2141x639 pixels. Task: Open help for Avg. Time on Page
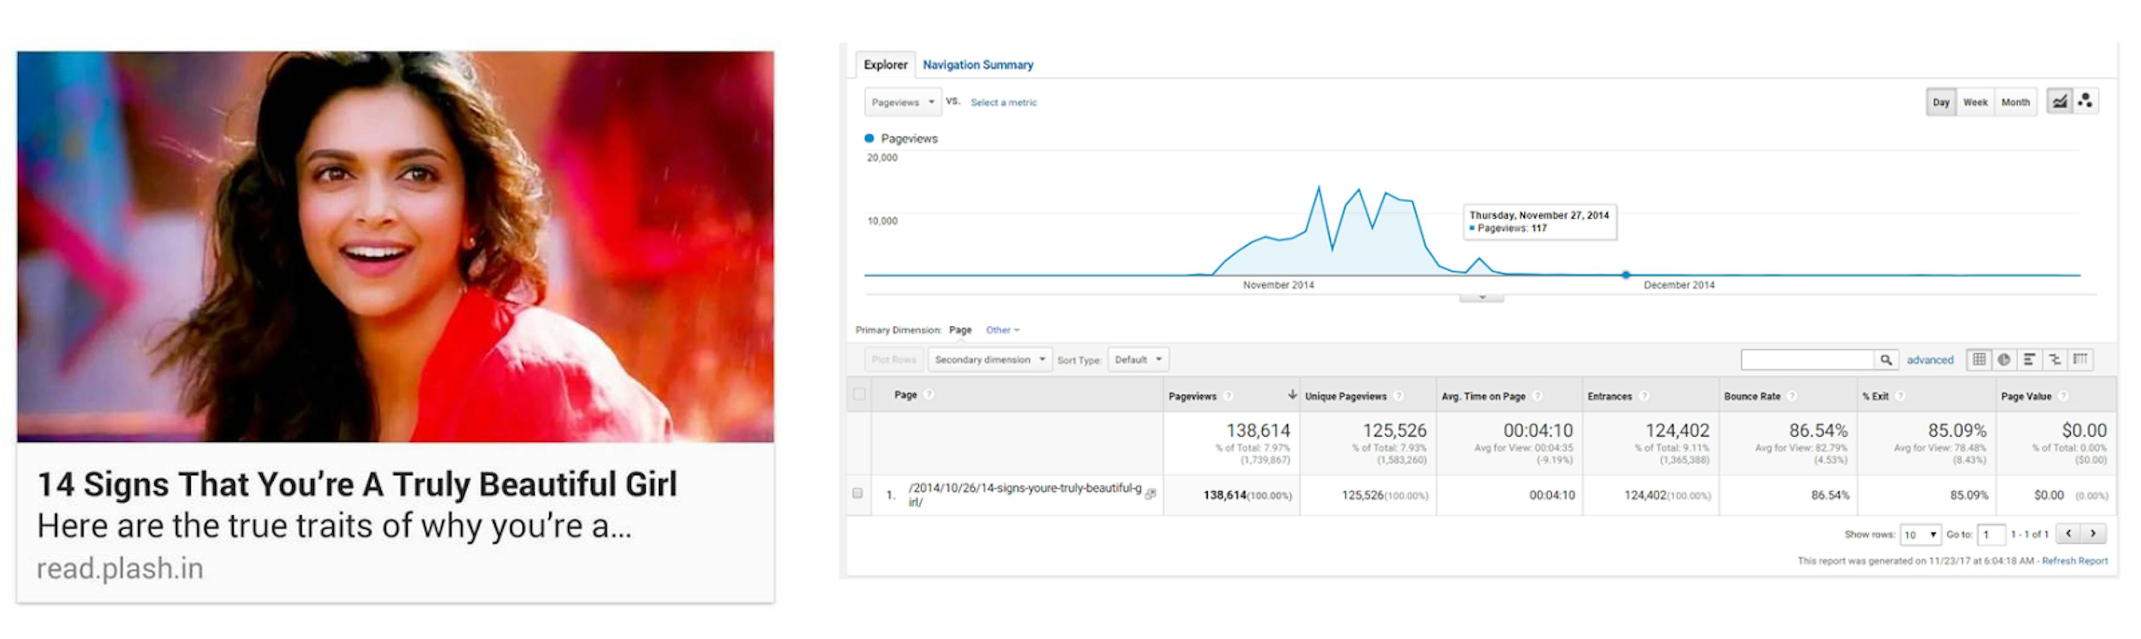coord(1537,396)
